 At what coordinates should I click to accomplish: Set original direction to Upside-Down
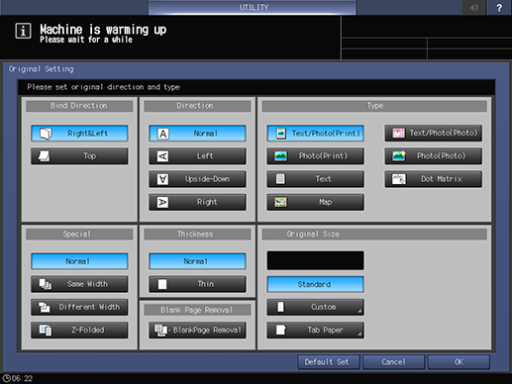(197, 179)
